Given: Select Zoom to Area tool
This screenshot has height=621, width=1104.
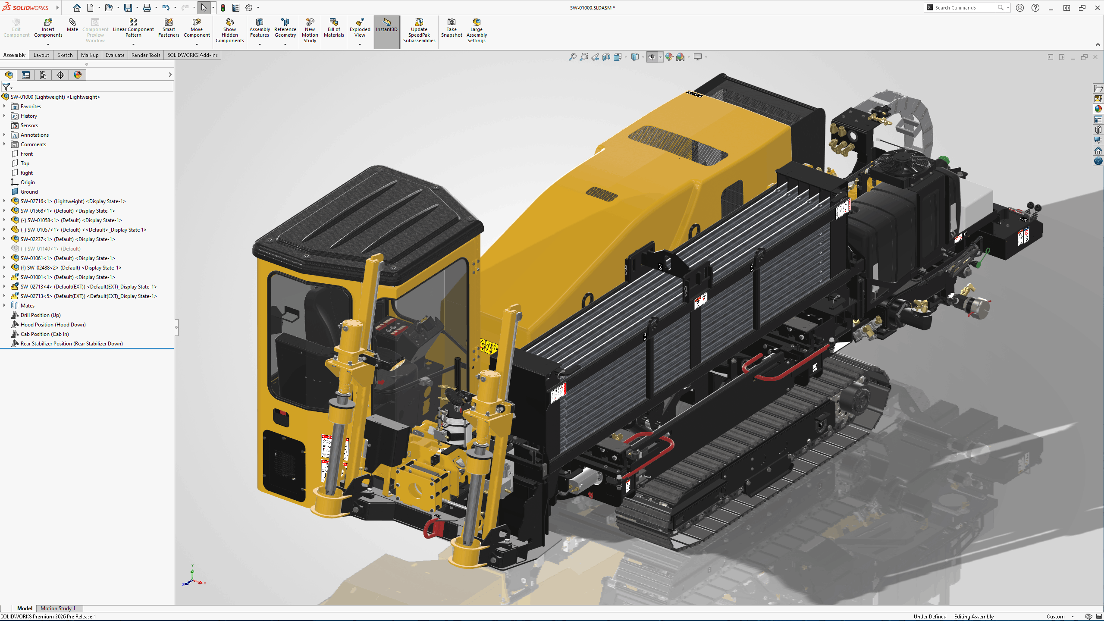Looking at the screenshot, I should (x=584, y=57).
